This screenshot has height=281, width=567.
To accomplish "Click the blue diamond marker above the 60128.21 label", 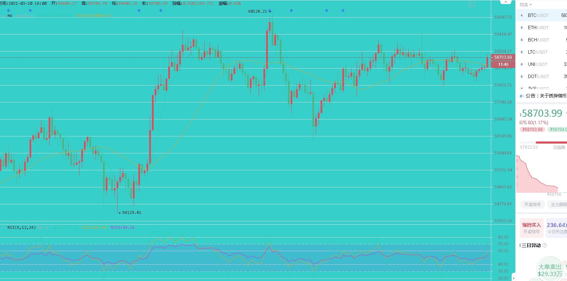I will pos(270,11).
